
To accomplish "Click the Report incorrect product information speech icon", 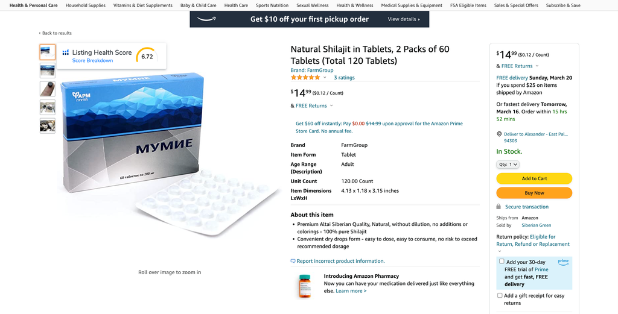I will (293, 261).
